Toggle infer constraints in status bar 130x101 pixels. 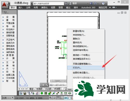click(x=50, y=98)
